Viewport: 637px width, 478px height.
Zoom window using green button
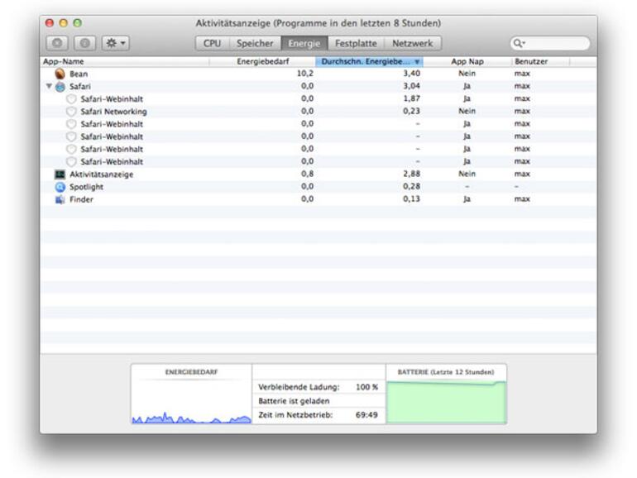point(77,23)
